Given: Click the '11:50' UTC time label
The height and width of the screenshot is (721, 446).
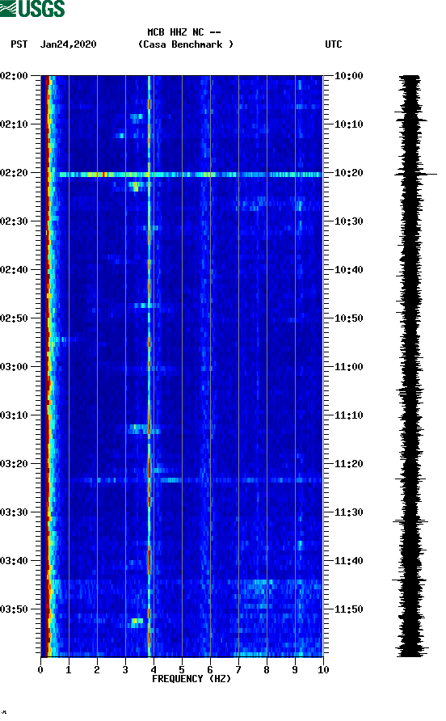Looking at the screenshot, I should pyautogui.click(x=348, y=609).
